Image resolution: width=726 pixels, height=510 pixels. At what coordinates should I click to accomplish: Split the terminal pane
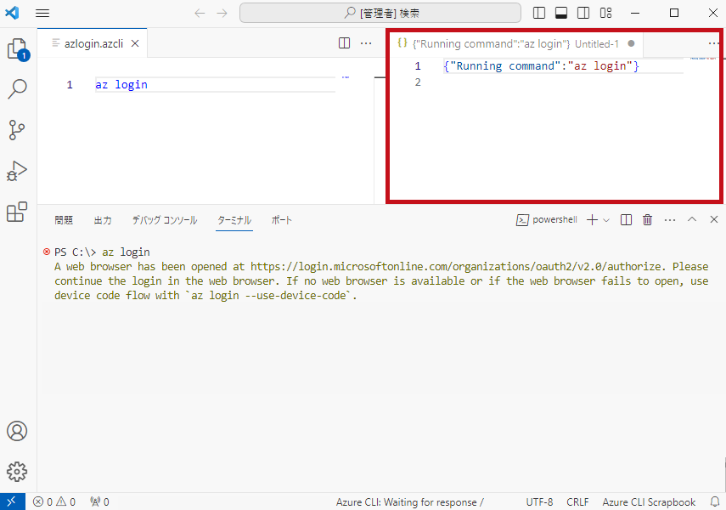(x=626, y=220)
